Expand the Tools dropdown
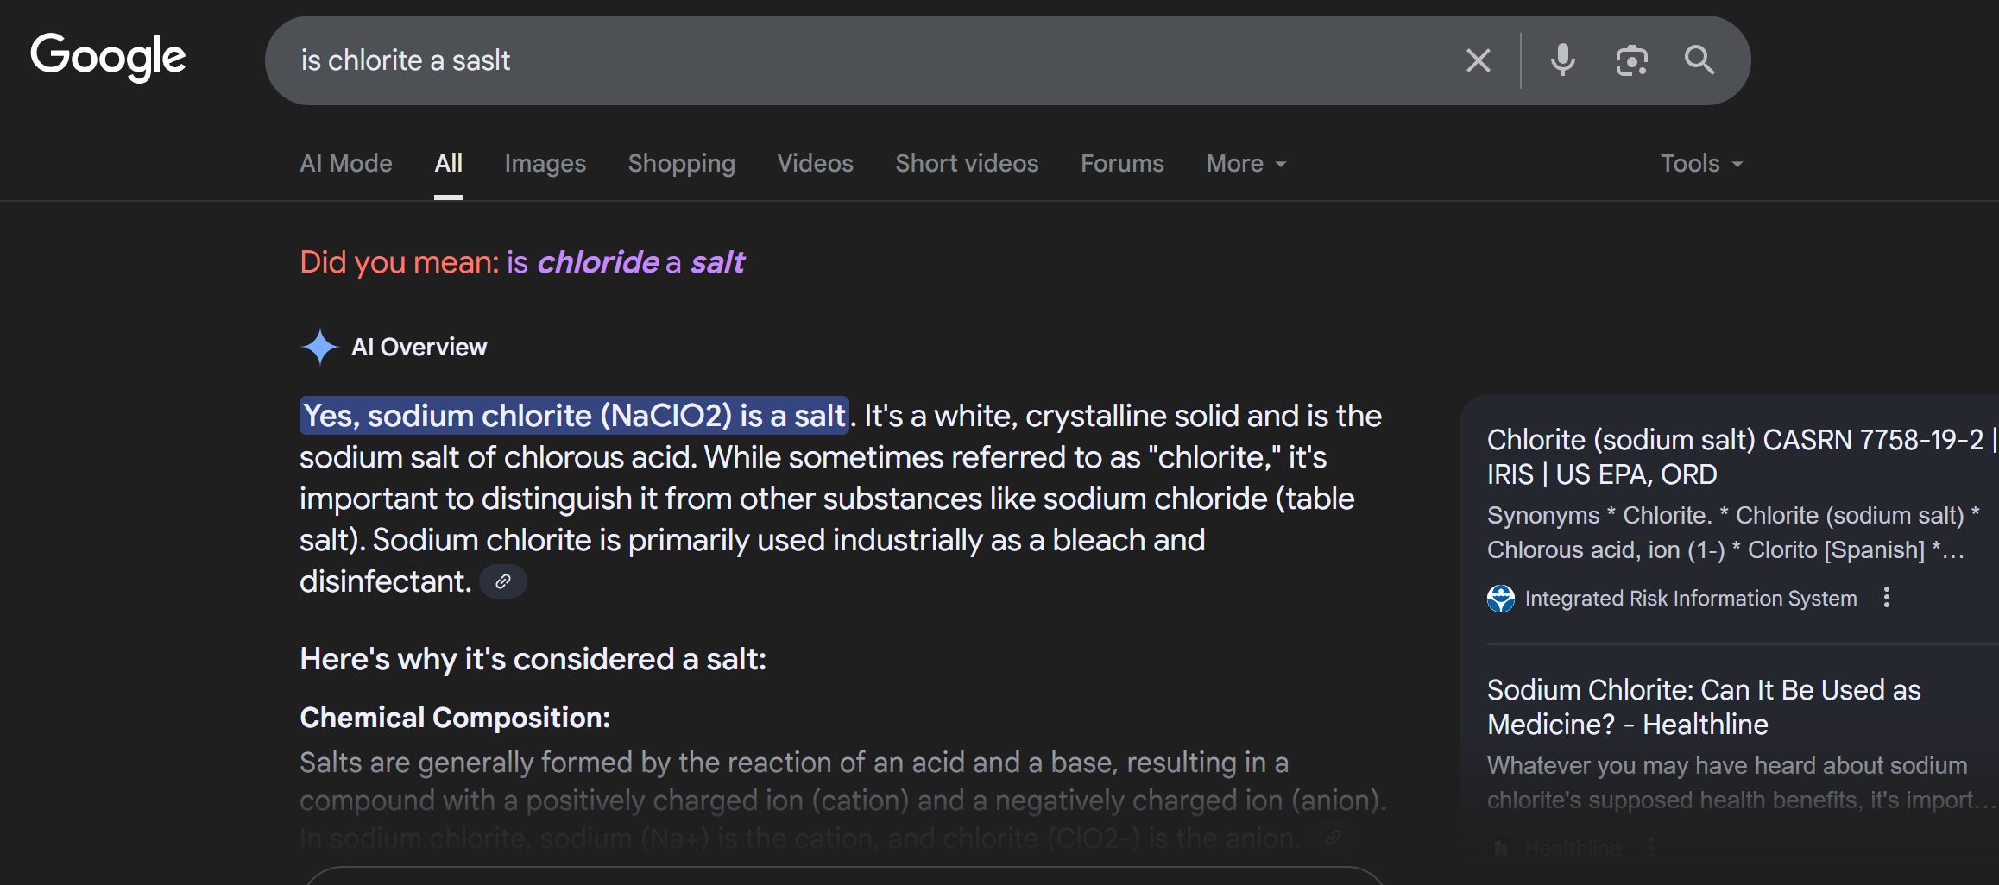 (1701, 163)
